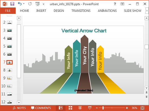Open zoom dialog via 36% level
149x111 pixels.
(x=134, y=108)
